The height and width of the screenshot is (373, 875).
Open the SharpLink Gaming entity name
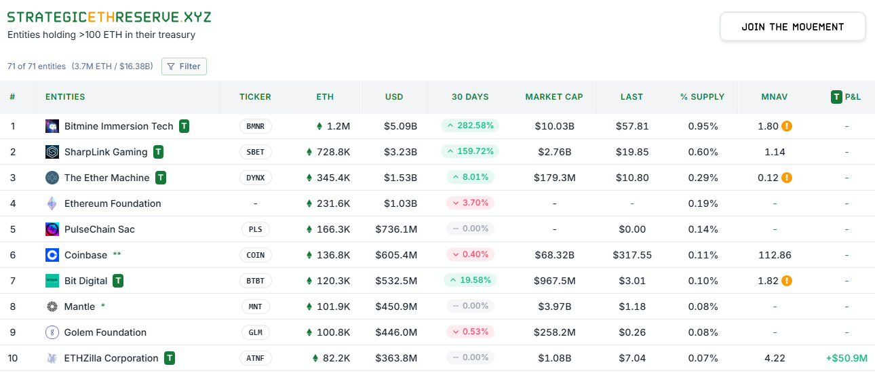pos(106,152)
